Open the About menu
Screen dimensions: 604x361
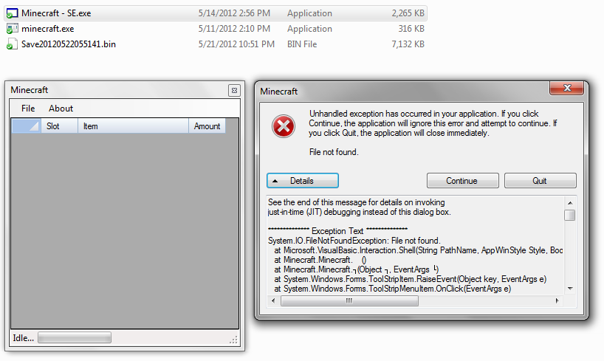(61, 109)
